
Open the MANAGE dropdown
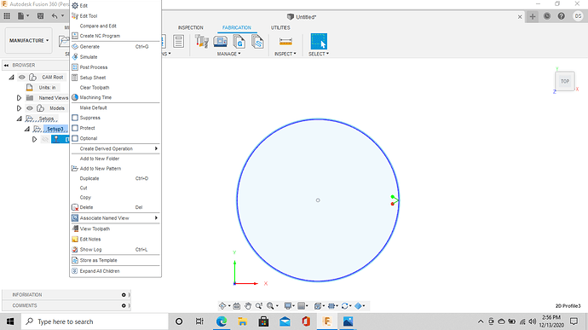228,54
